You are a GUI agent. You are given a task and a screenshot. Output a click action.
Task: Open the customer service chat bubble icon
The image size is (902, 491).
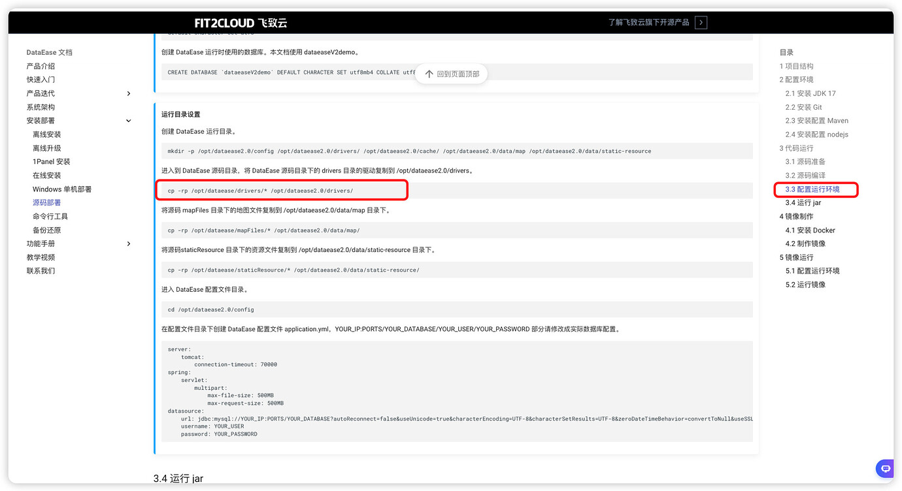(x=884, y=468)
